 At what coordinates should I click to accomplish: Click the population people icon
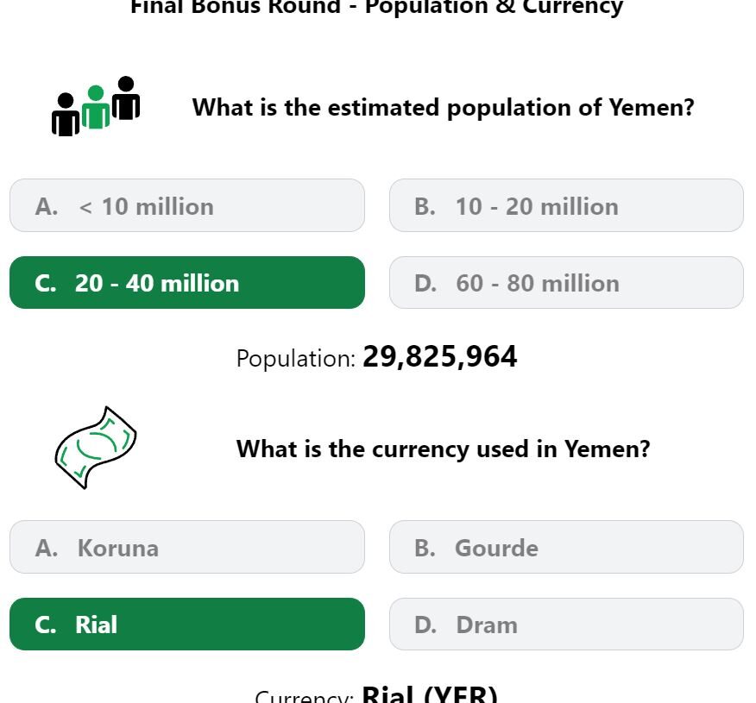click(x=96, y=106)
